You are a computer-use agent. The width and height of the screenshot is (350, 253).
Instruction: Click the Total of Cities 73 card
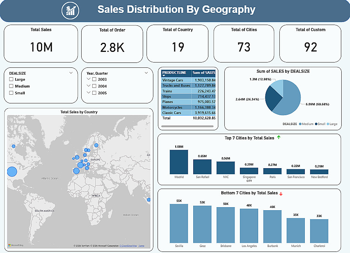[x=244, y=44]
